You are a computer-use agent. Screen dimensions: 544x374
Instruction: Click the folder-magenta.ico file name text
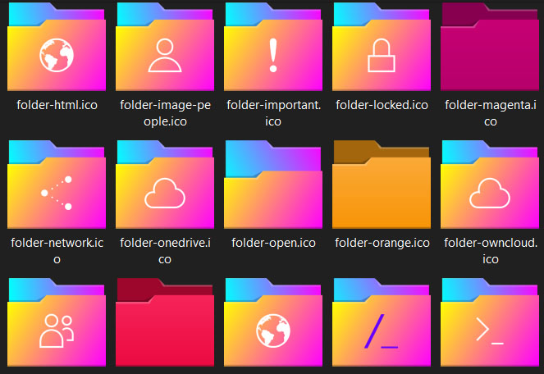(490, 112)
